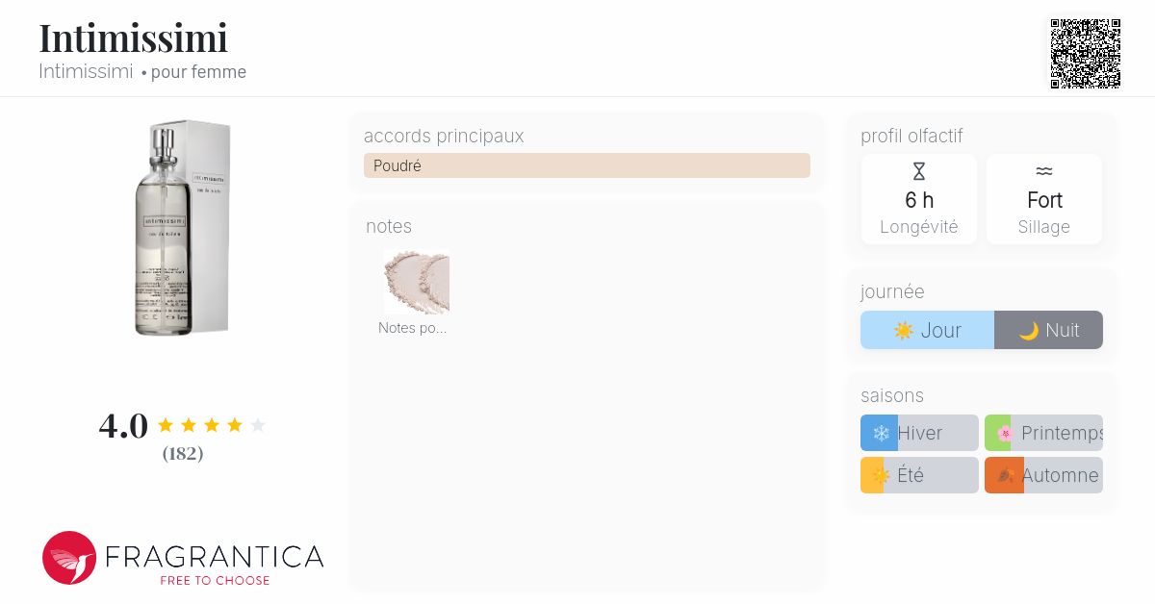Viewport: 1155px width, 604px height.
Task: Click the Fragrantica hummingbird logo
Action: (69, 558)
